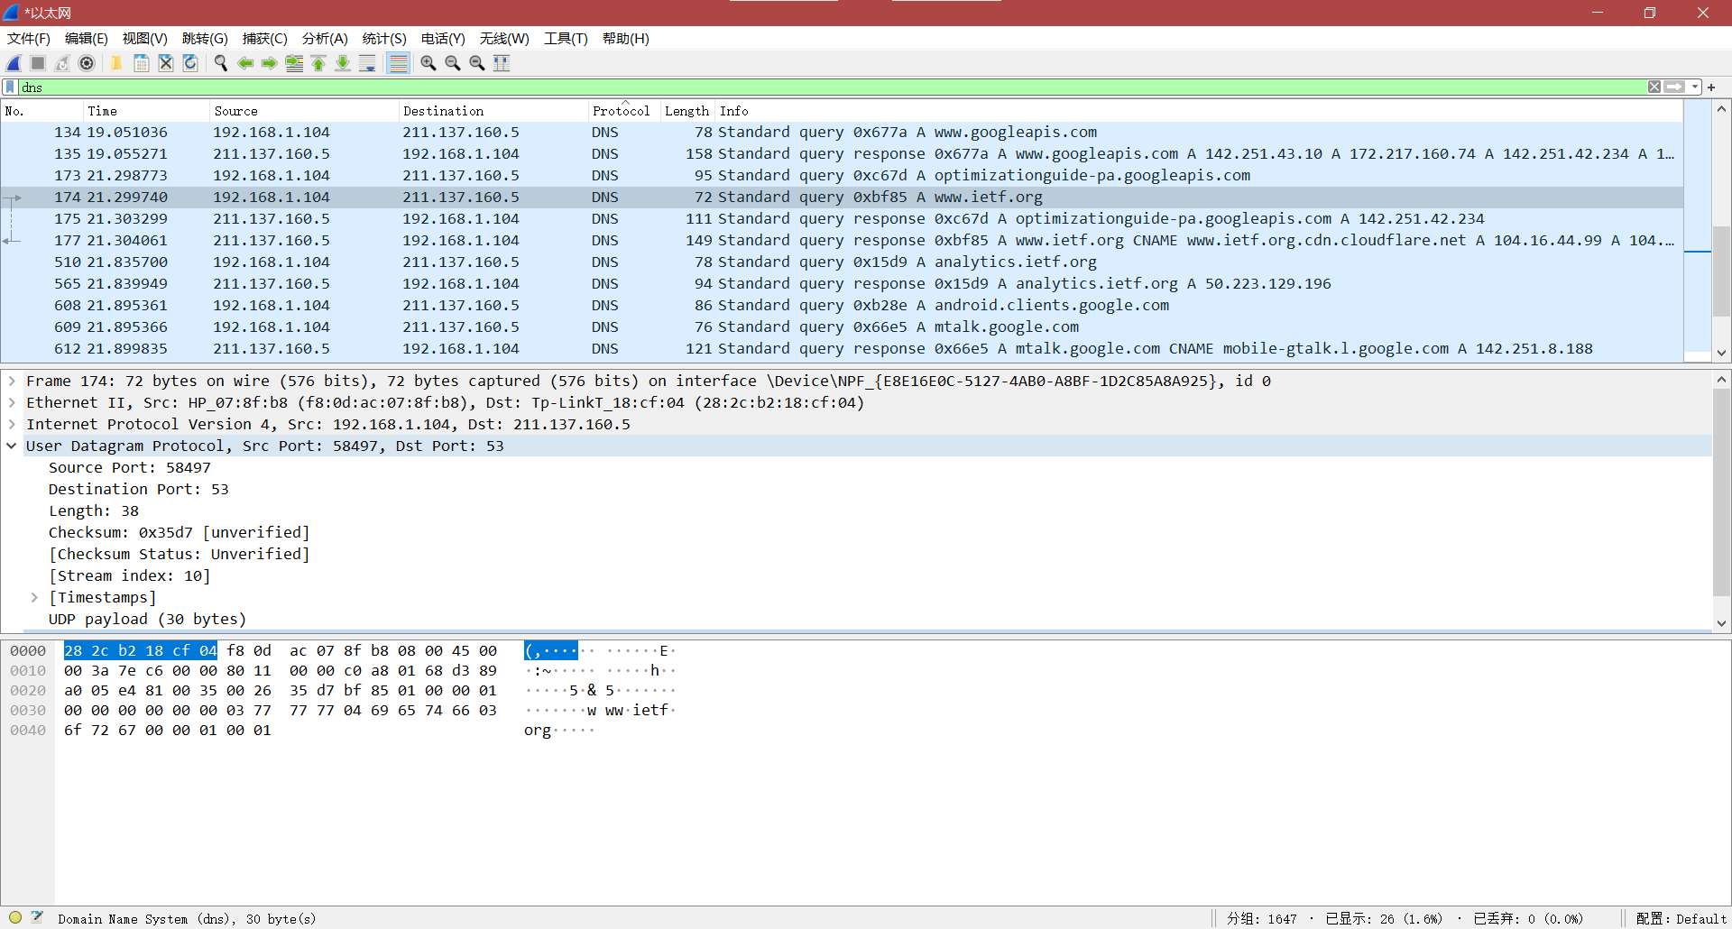Jump to the first packet
Viewport: 1732px width, 929px height.
tap(318, 63)
